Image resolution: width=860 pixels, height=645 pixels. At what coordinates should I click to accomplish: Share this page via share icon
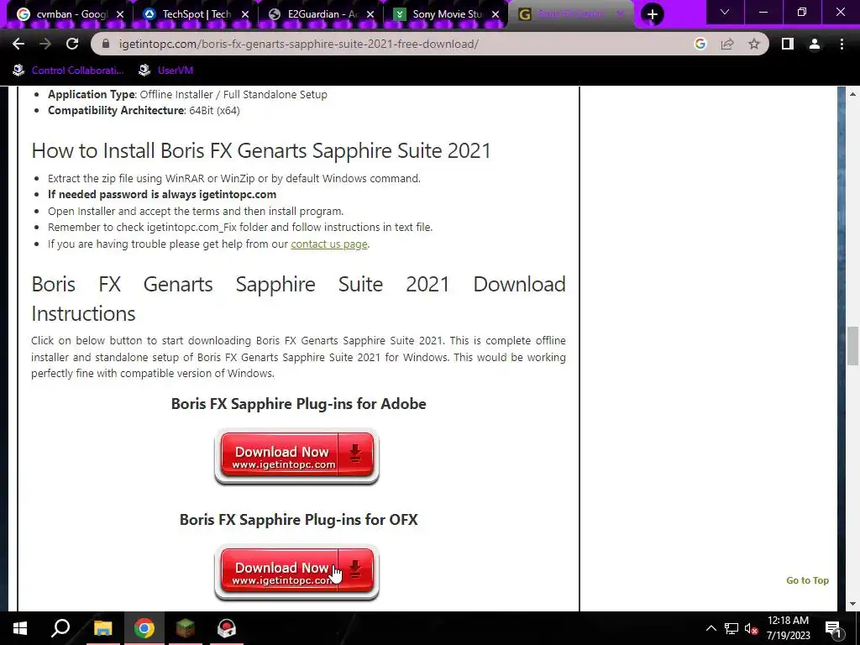[x=727, y=44]
